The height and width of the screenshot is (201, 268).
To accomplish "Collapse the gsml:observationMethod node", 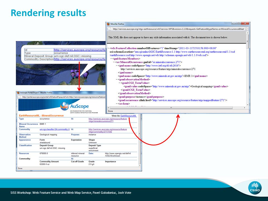I will coord(117,80).
